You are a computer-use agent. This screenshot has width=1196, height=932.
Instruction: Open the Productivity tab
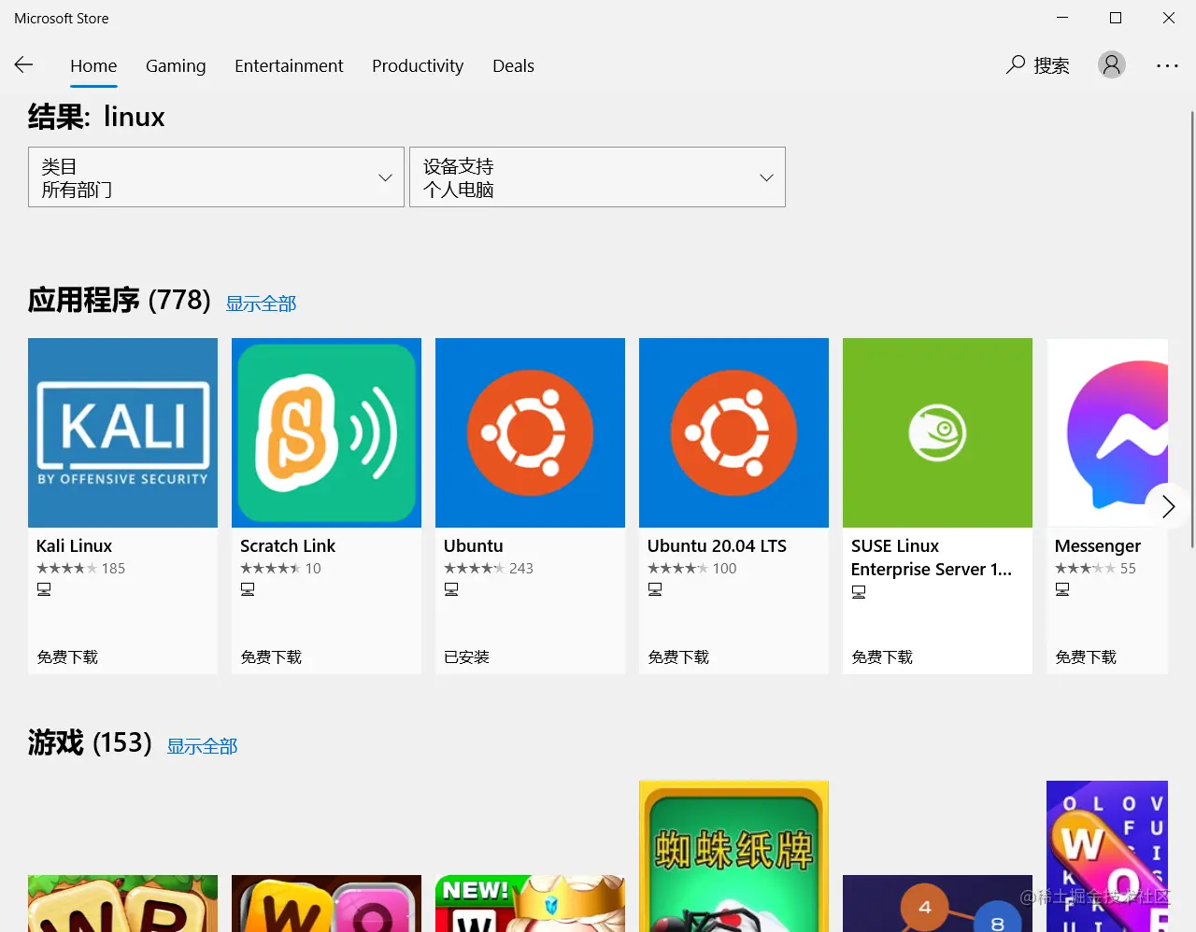418,65
